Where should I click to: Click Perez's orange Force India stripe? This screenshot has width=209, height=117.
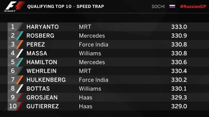(x=20, y=44)
